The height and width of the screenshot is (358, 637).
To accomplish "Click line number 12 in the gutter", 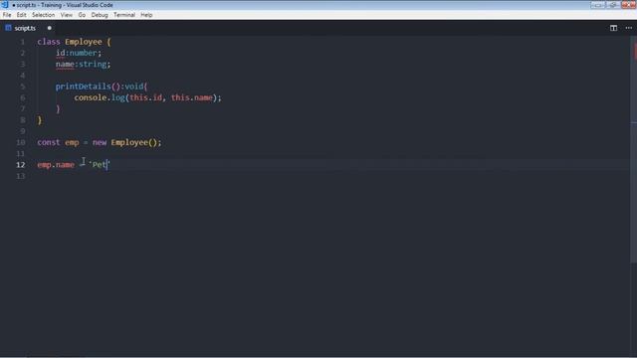I will (20, 165).
